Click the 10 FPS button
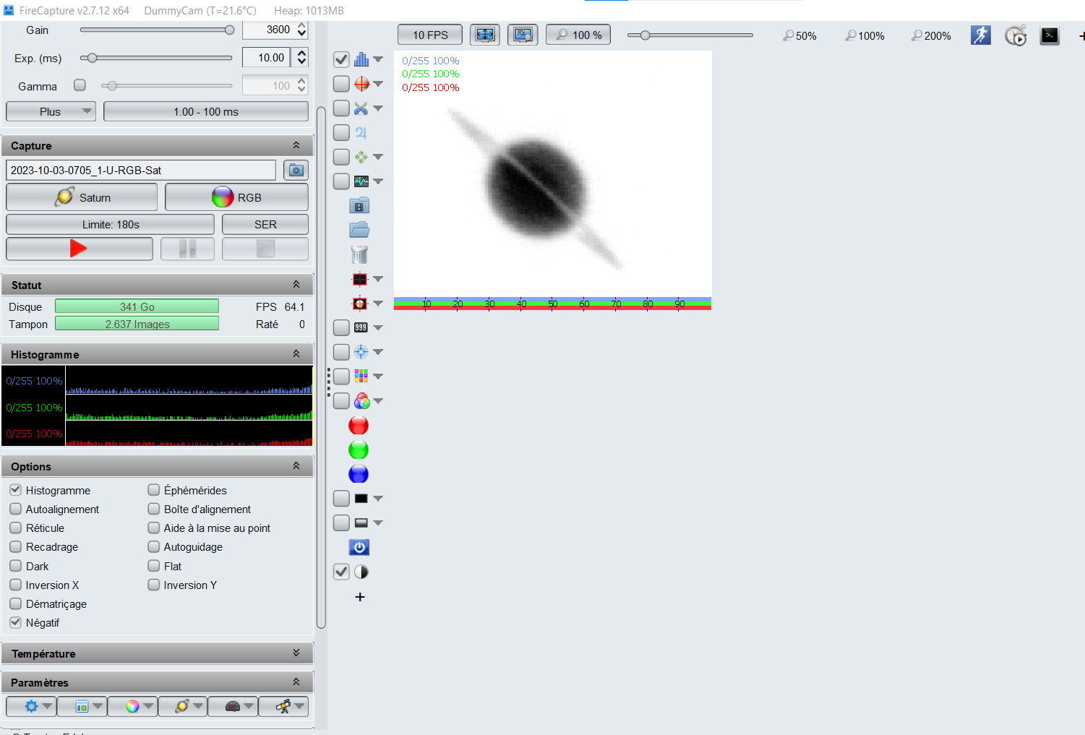Viewport: 1085px width, 735px height. pos(430,35)
